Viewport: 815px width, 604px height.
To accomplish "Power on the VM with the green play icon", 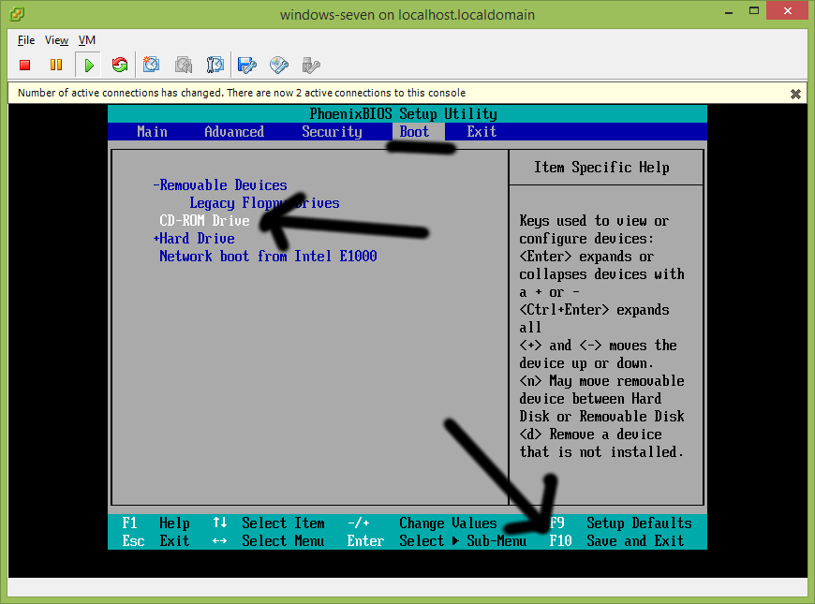I will pyautogui.click(x=89, y=65).
